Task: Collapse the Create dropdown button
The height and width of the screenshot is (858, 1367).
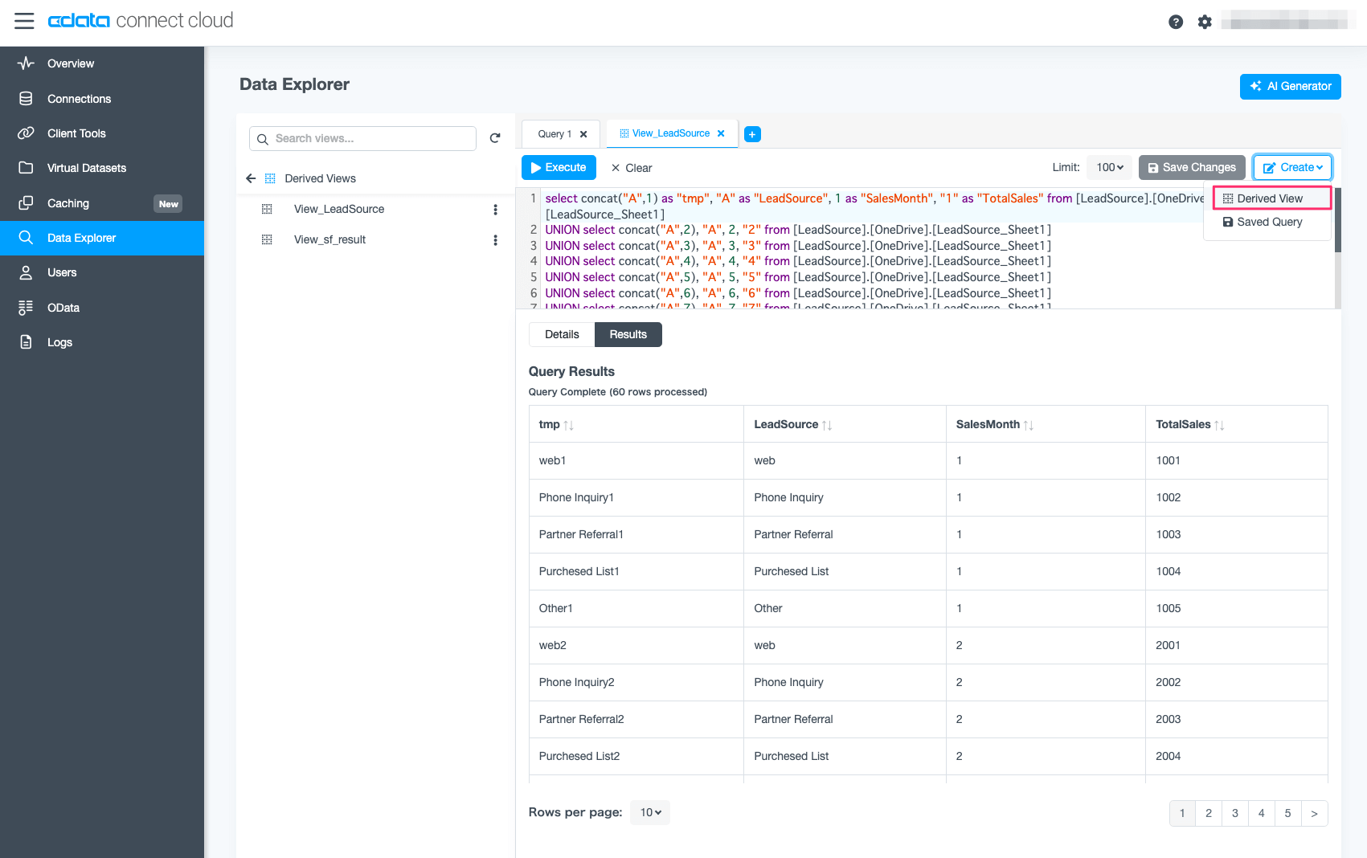Action: [x=1291, y=167]
